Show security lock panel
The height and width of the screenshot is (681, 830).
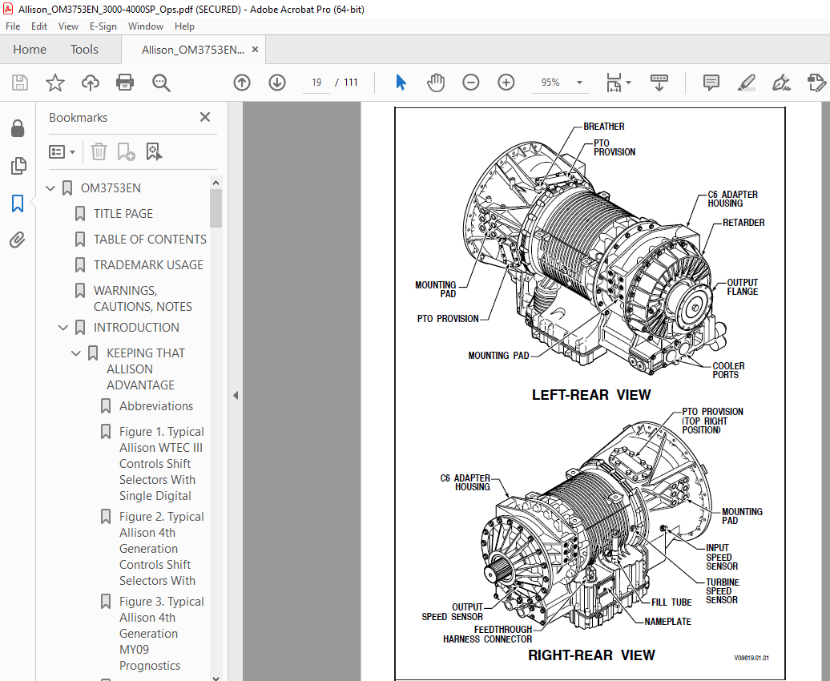[18, 128]
